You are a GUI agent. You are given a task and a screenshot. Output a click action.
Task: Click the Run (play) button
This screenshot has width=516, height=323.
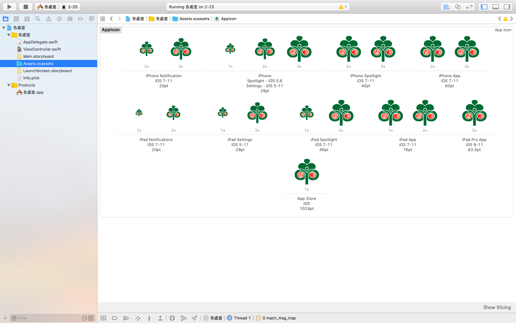[x=10, y=7]
